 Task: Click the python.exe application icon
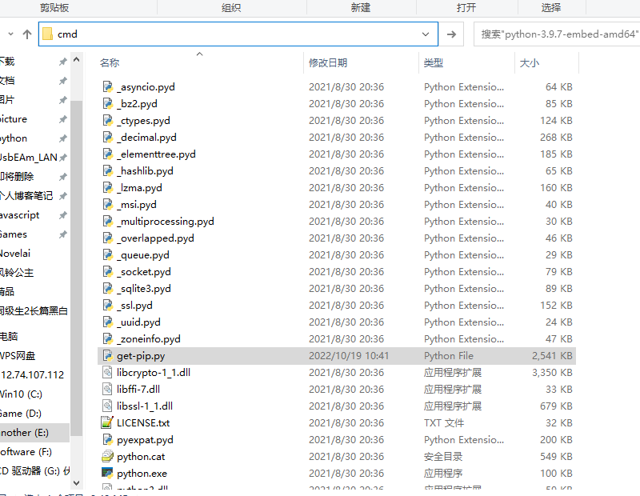[x=107, y=473]
